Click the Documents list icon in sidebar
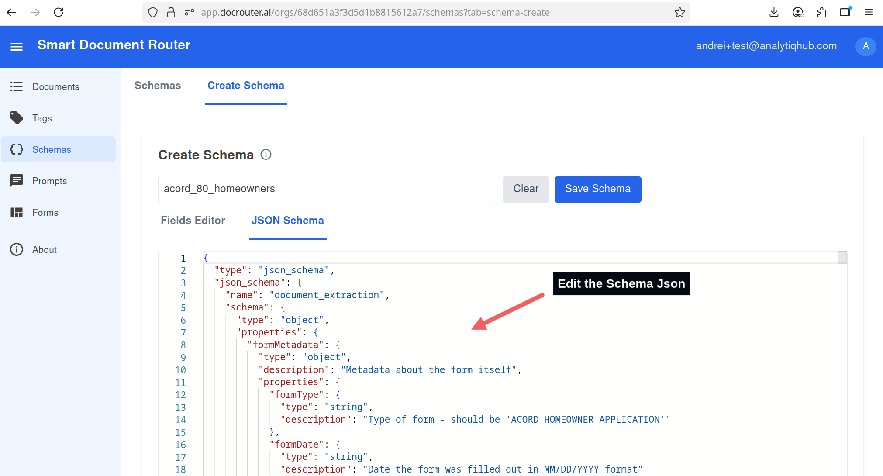 coord(17,86)
